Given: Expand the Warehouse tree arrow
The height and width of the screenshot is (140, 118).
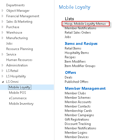Looking at the screenshot, I should (x=2, y=33).
